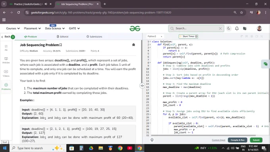Reset code with the refresh icon
This screenshot has width=270, height=152.
(256, 36)
